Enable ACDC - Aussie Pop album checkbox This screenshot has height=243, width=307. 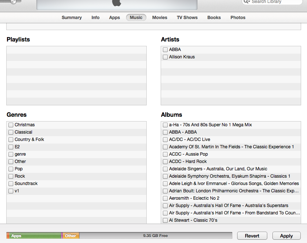165,154
